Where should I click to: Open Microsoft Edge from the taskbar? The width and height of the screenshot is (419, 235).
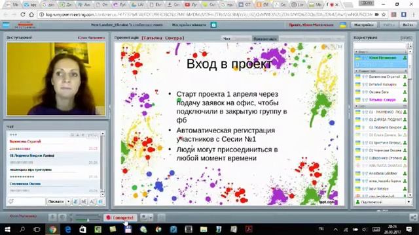[68, 229]
